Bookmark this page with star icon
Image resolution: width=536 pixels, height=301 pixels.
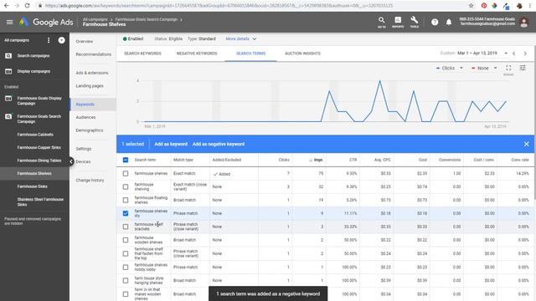[x=471, y=6]
